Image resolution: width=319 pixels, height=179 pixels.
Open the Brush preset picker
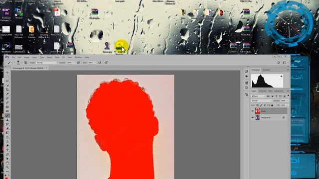[18, 63]
